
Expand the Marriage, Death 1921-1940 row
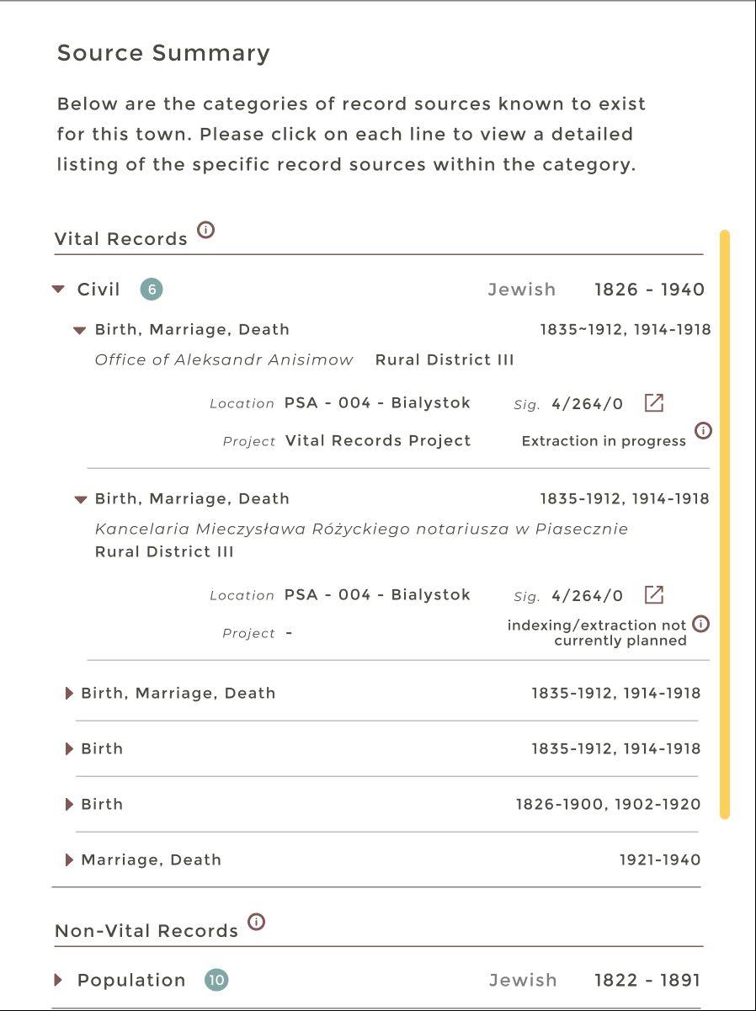coord(70,860)
